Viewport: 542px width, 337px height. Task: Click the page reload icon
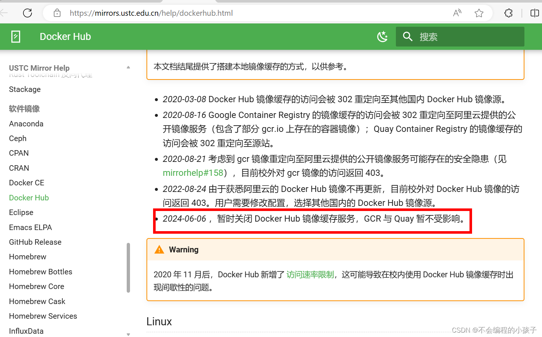[x=27, y=13]
